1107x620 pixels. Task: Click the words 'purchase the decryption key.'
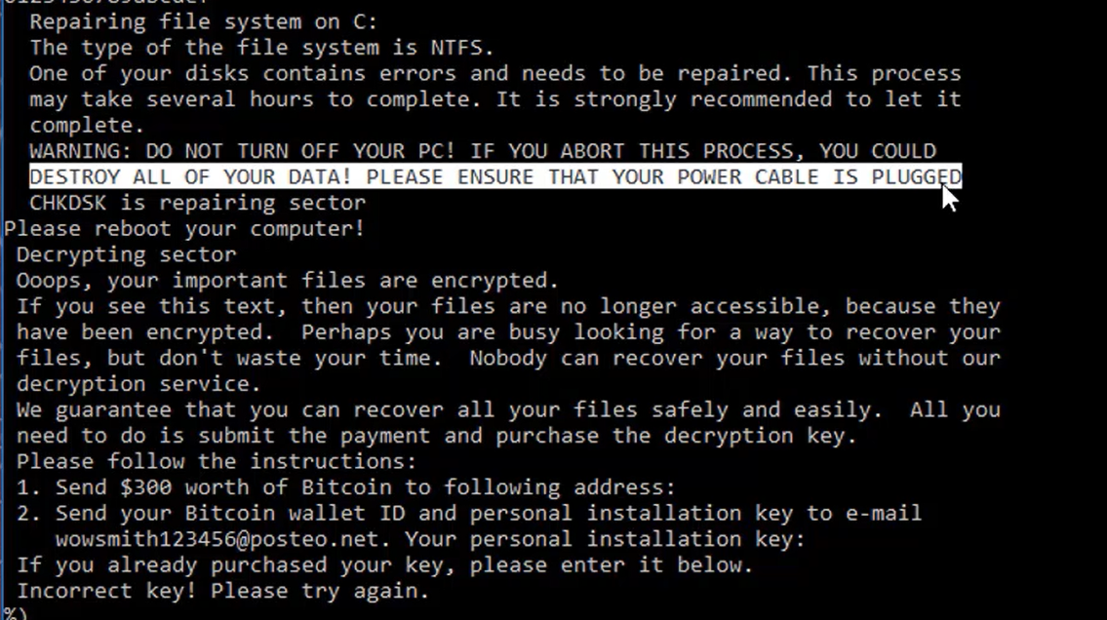coord(676,436)
